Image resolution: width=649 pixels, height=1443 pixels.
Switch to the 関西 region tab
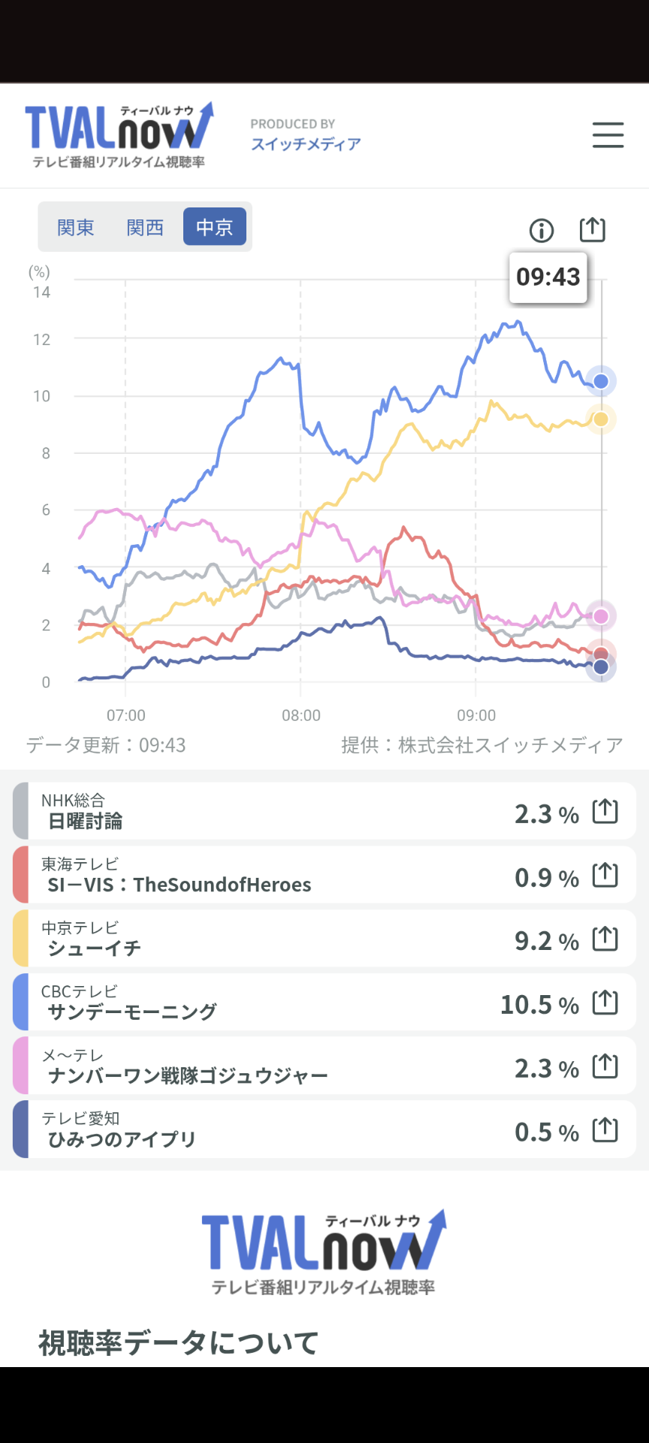145,227
